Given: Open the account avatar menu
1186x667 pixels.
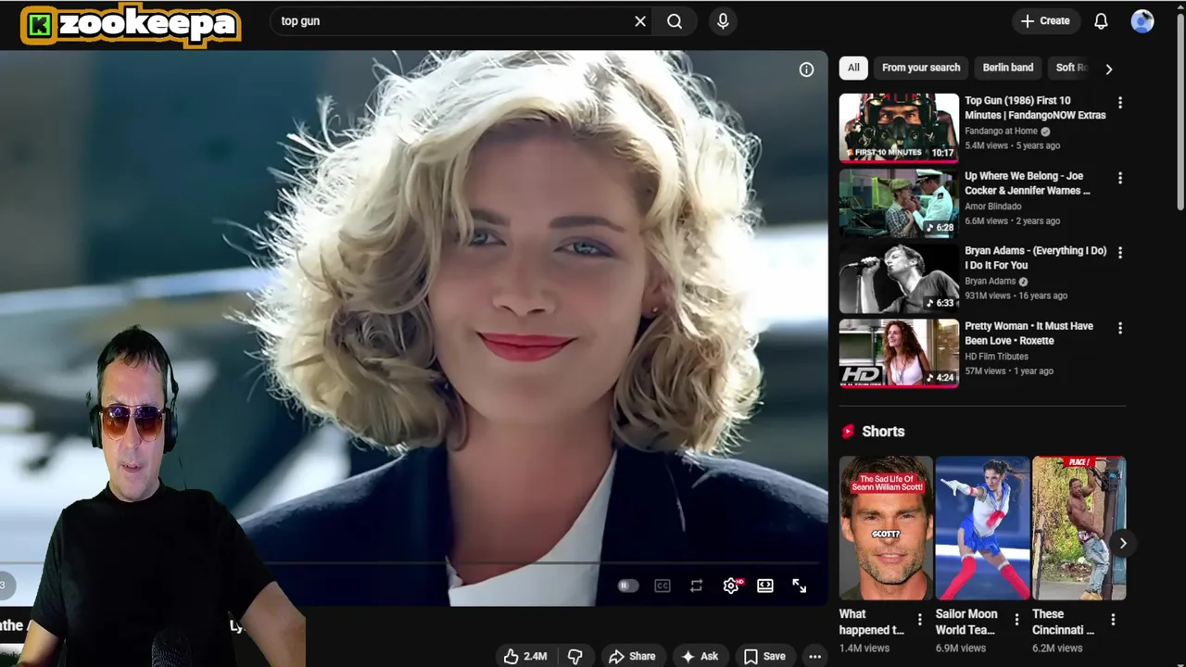Looking at the screenshot, I should tap(1142, 21).
